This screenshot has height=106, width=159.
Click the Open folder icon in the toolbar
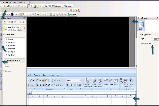(x=5, y=6)
